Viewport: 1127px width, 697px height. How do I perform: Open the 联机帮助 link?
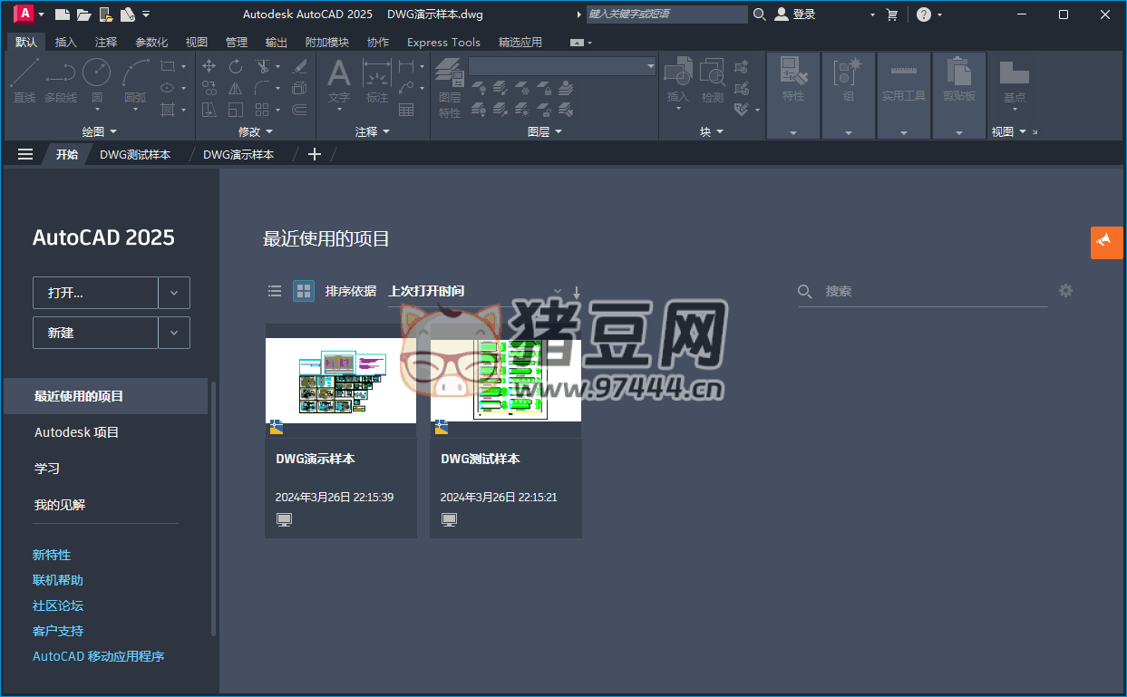58,580
